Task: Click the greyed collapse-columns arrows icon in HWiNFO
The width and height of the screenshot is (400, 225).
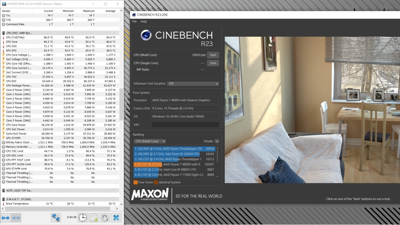Action: [x=16, y=218]
